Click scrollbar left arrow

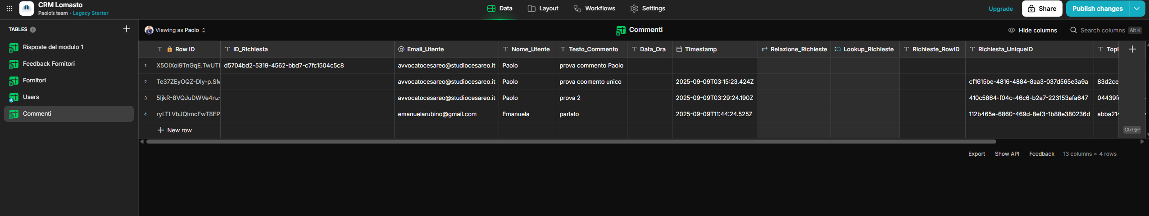tap(142, 142)
